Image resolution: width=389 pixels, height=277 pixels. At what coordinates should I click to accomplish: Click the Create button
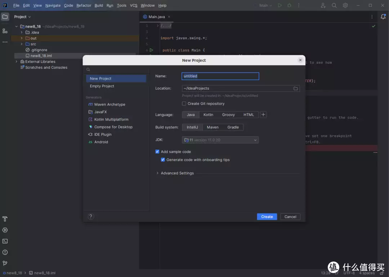(267, 217)
